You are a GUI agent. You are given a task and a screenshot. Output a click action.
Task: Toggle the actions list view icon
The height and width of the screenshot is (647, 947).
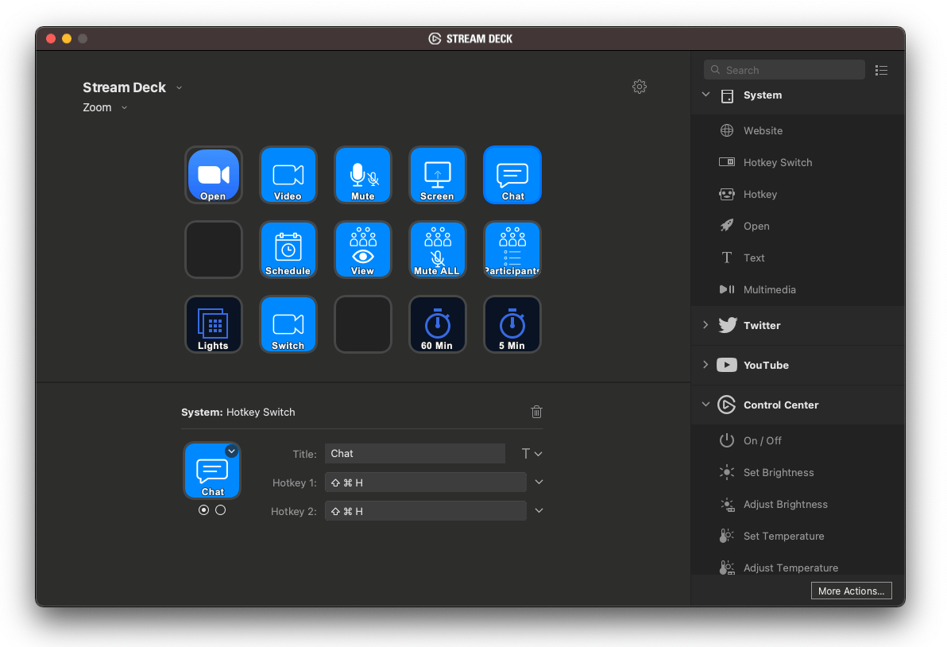pyautogui.click(x=881, y=70)
